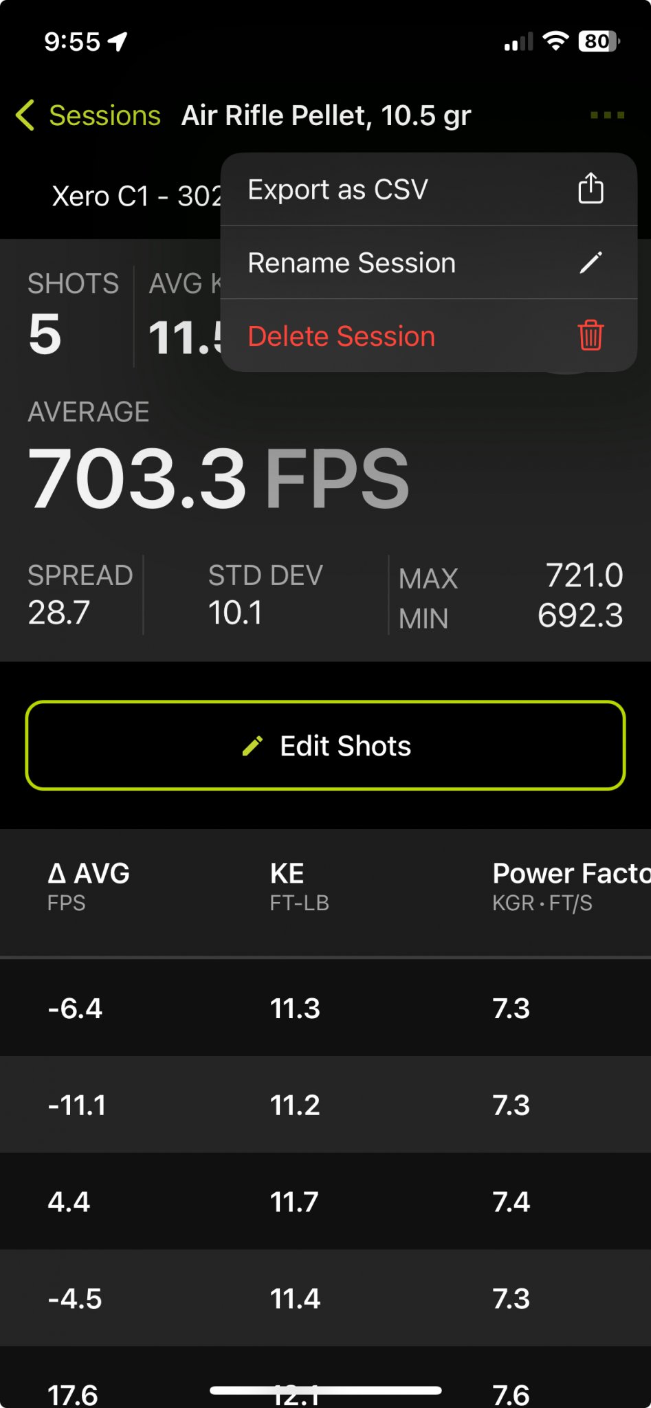
Task: Select Delete Session in red
Action: [x=429, y=336]
